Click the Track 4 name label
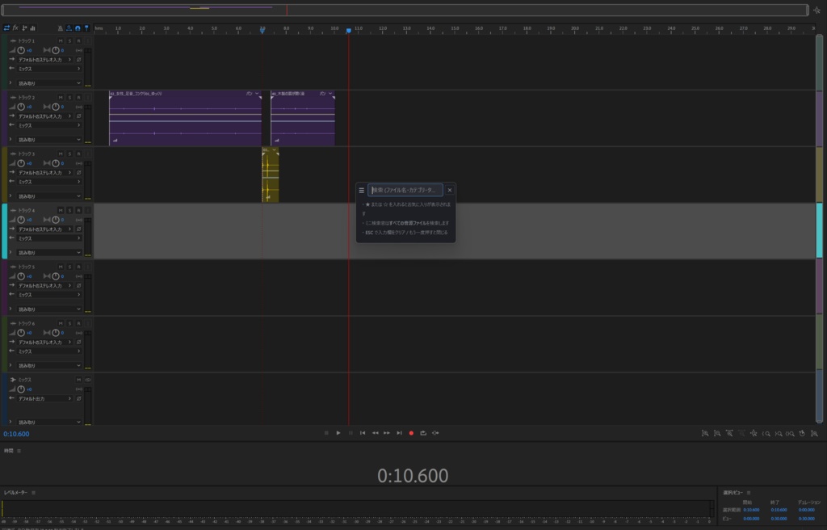The width and height of the screenshot is (827, 530). click(x=27, y=210)
